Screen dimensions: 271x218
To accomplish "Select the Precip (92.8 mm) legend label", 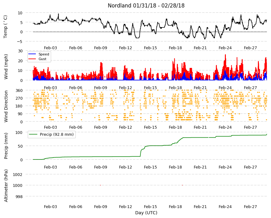I will pyautogui.click(x=57, y=135).
